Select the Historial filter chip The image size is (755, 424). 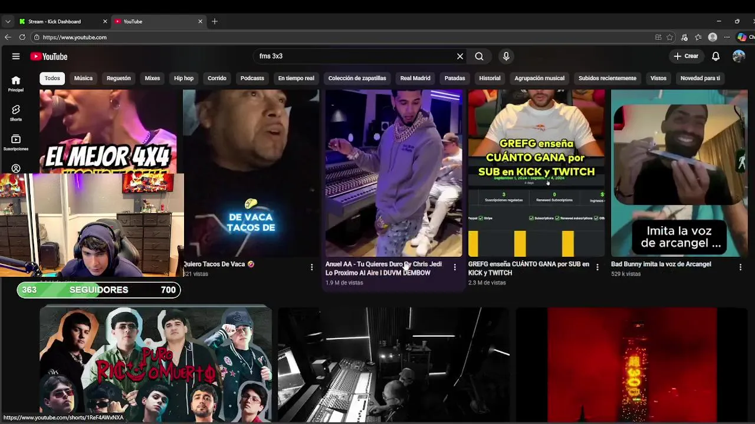[490, 78]
